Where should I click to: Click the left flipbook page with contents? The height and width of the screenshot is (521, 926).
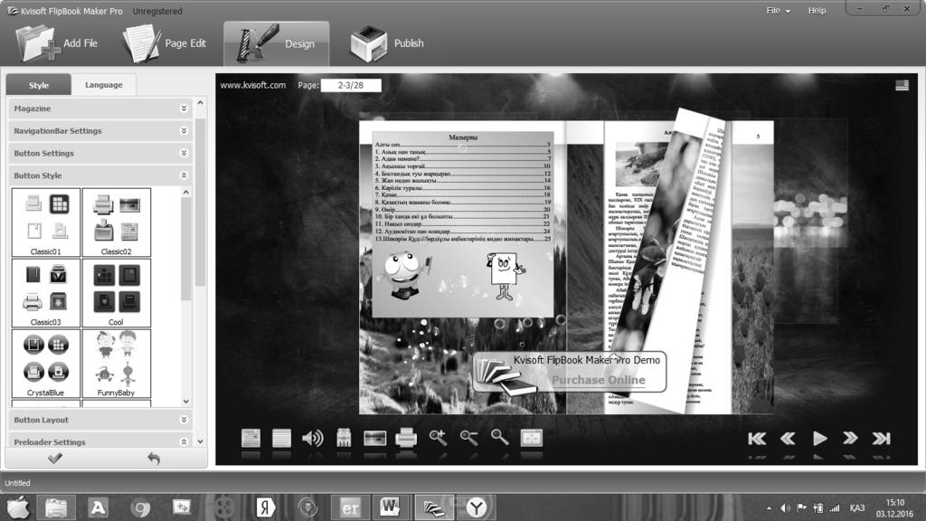pos(462,267)
